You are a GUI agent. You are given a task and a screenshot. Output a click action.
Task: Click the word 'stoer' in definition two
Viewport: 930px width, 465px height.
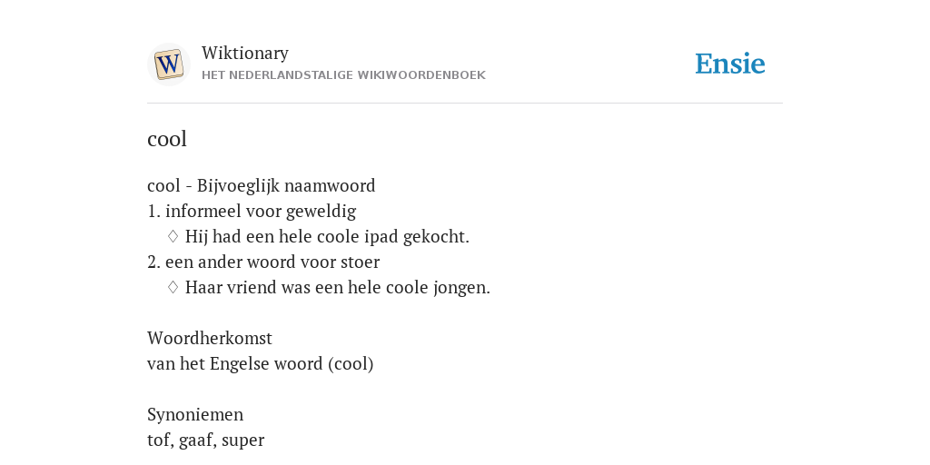360,262
